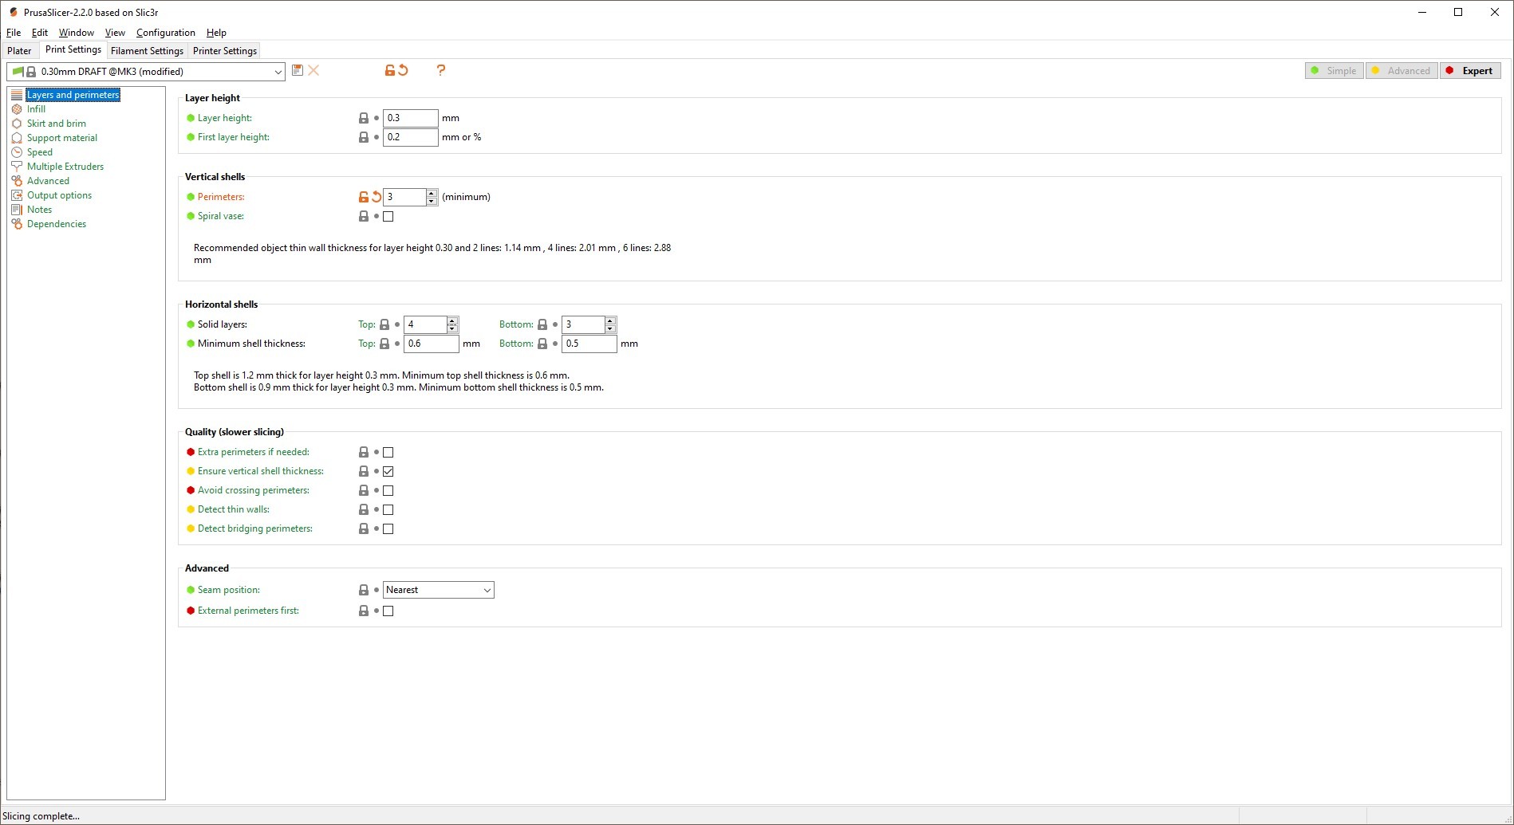The height and width of the screenshot is (825, 1514).
Task: Open the File menu
Action: coord(14,33)
